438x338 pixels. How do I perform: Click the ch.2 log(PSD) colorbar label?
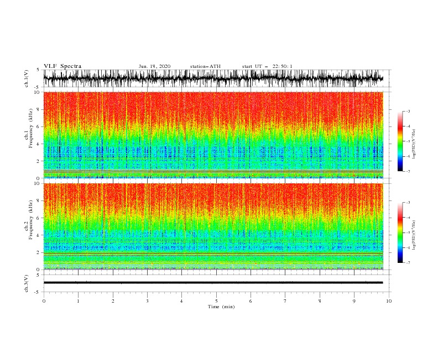tap(414, 235)
